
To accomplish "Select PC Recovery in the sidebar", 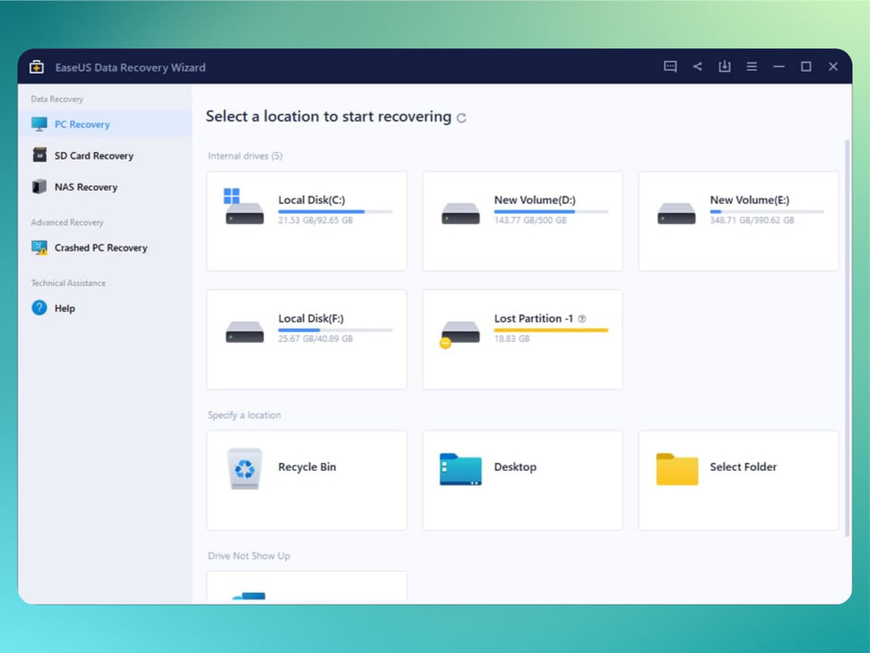I will coord(105,125).
